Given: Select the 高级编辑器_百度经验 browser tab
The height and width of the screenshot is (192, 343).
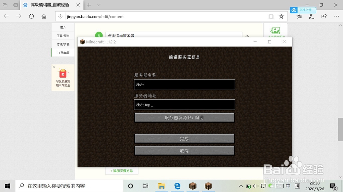Looking at the screenshot, I should [x=52, y=5].
